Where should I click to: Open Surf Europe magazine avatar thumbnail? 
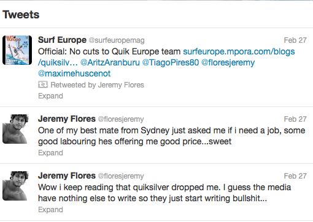point(17,50)
